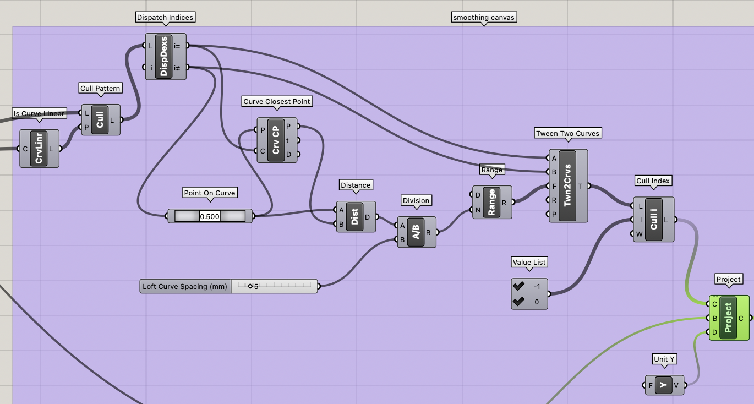Click output i= of DispDexs

tap(177, 46)
